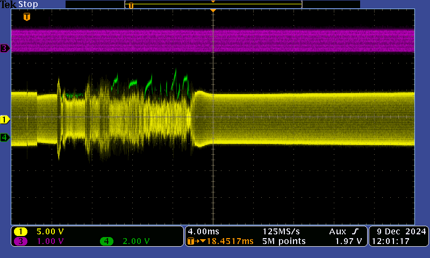Click the T marker in the top overview bar
Viewport: 430px width, 258px height.
tap(131, 5)
